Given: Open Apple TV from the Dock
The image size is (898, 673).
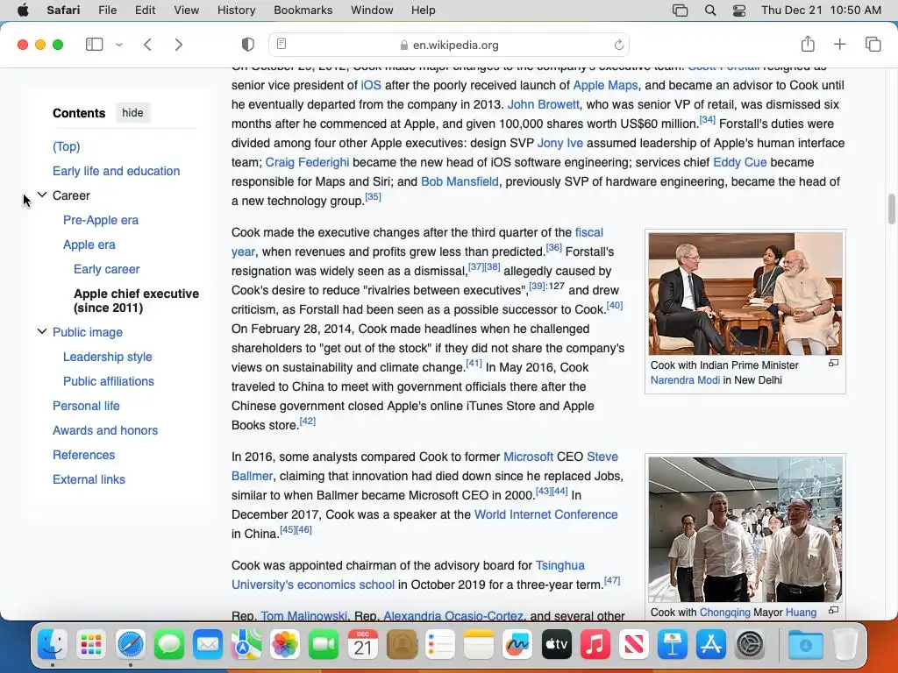Looking at the screenshot, I should (x=556, y=645).
